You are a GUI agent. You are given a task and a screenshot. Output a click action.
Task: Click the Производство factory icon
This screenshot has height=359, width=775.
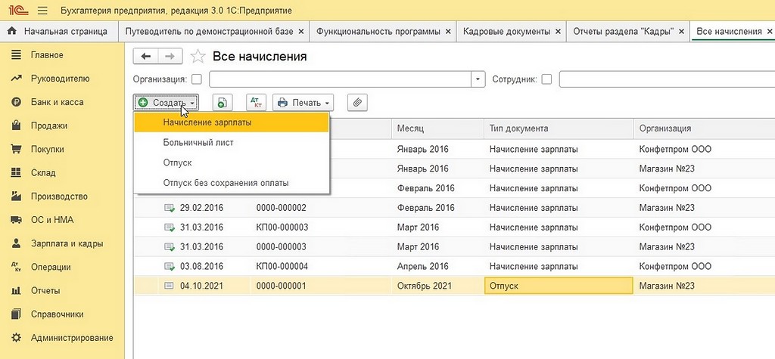point(17,196)
